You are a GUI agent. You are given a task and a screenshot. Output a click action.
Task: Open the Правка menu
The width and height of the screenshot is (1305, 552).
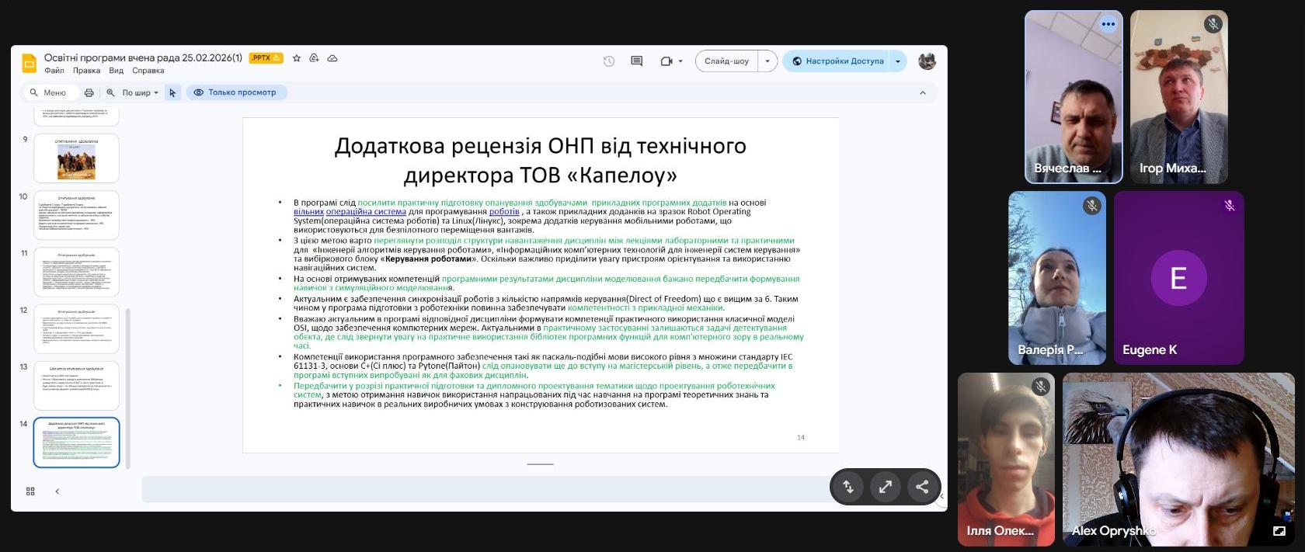point(86,71)
